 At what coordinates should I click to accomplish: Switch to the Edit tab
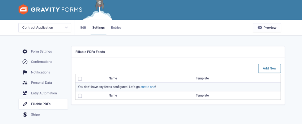click(83, 28)
